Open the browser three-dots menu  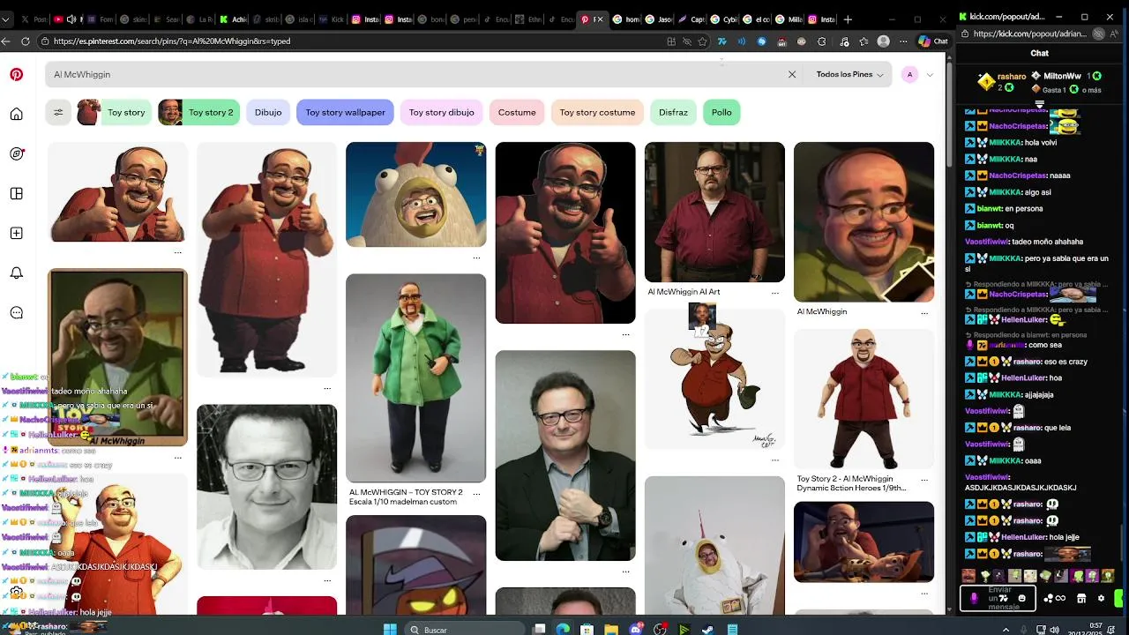click(903, 41)
